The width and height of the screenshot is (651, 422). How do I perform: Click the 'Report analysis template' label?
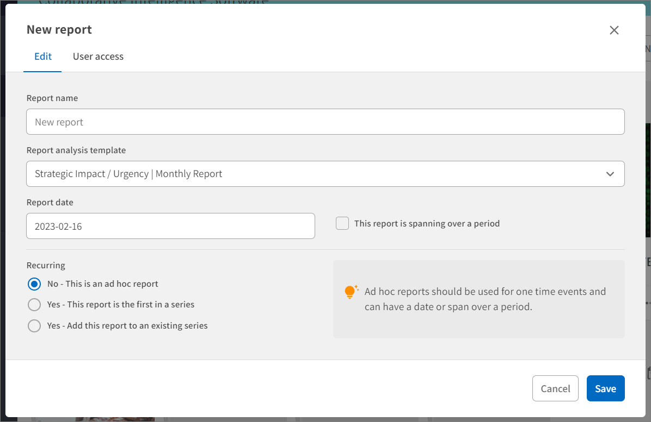pos(76,150)
